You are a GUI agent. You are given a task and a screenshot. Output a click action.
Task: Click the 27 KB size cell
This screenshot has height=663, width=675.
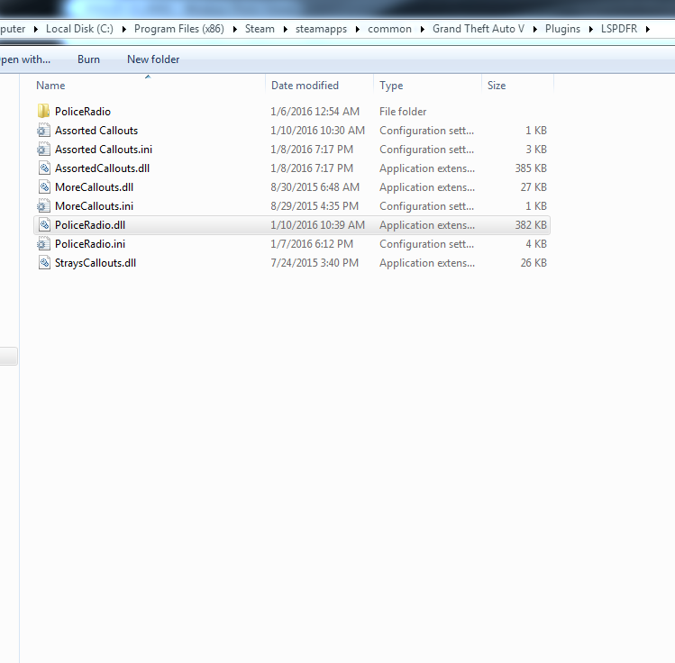point(534,187)
